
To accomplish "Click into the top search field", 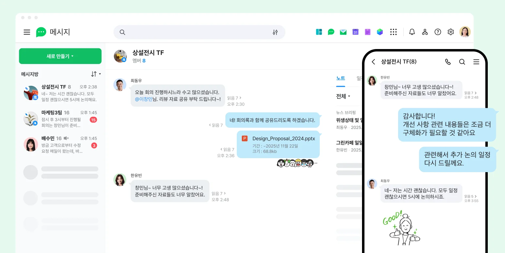I will 195,32.
